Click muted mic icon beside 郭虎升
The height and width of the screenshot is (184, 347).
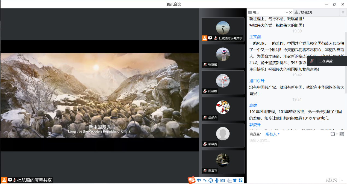[x=205, y=117]
